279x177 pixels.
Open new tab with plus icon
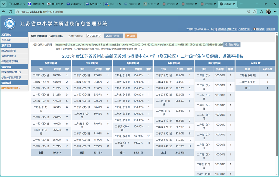click(x=241, y=4)
